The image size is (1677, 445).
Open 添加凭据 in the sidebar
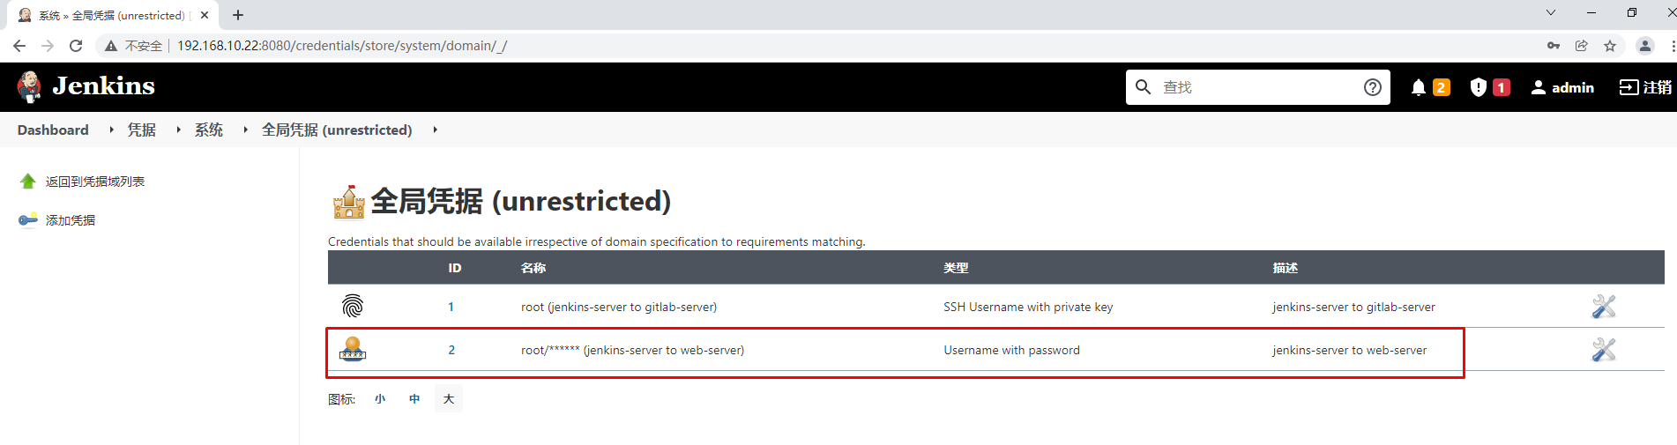pyautogui.click(x=71, y=220)
